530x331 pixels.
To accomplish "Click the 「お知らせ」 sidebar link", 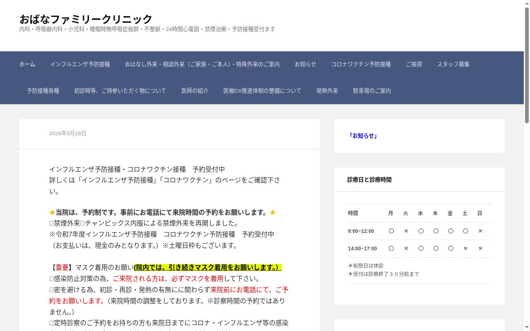I will click(x=363, y=136).
